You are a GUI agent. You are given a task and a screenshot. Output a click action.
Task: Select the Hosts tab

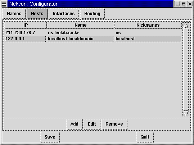[x=37, y=14]
